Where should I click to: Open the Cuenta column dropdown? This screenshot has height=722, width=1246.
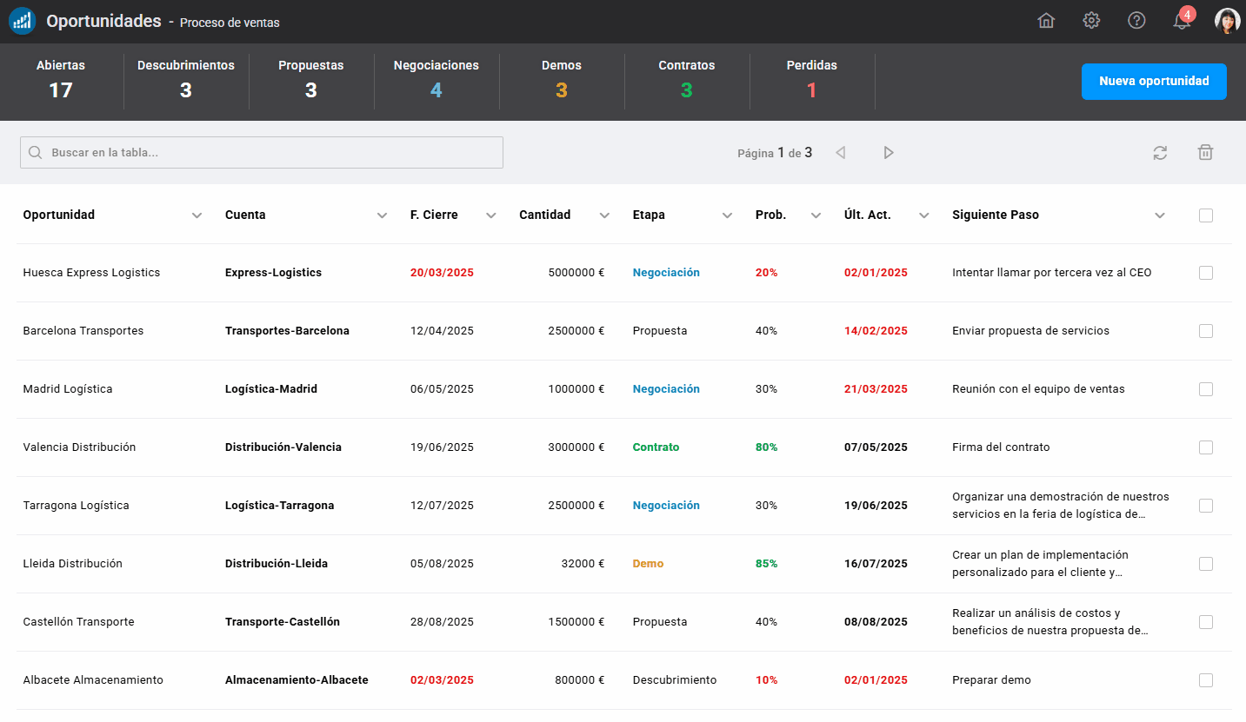point(381,215)
